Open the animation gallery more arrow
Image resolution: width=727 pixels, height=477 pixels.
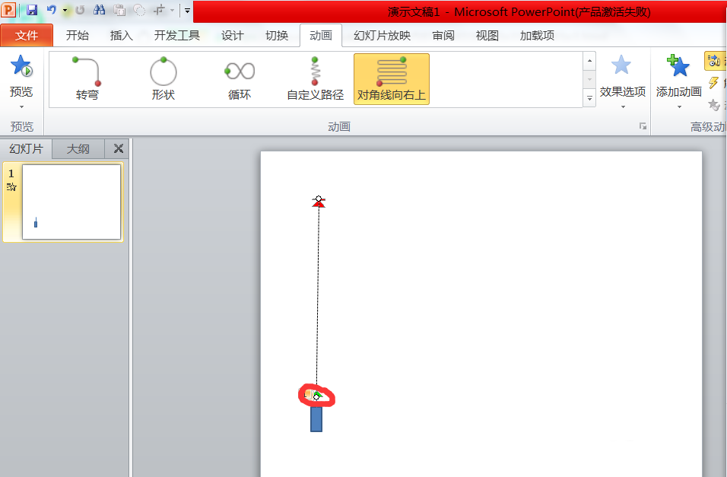pos(589,98)
